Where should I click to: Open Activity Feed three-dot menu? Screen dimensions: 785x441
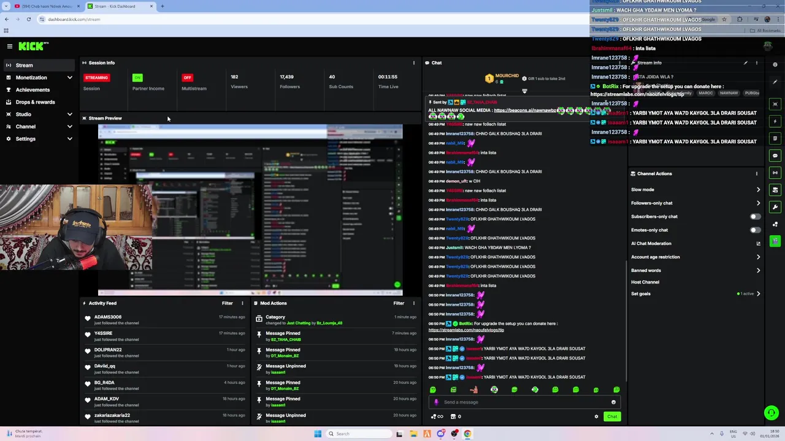pos(242,303)
